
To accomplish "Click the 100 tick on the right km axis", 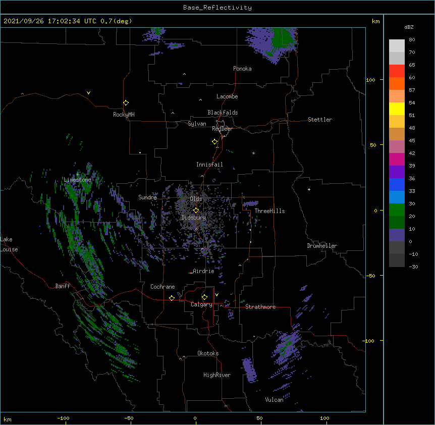I will tap(370, 80).
